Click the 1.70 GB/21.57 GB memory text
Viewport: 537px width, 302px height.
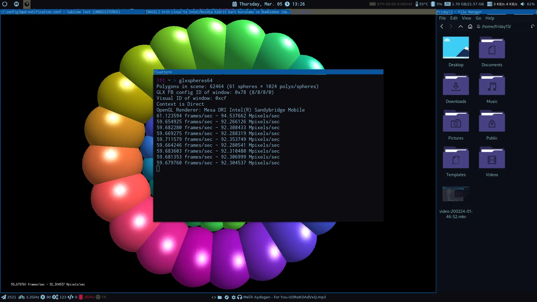pos(468,4)
